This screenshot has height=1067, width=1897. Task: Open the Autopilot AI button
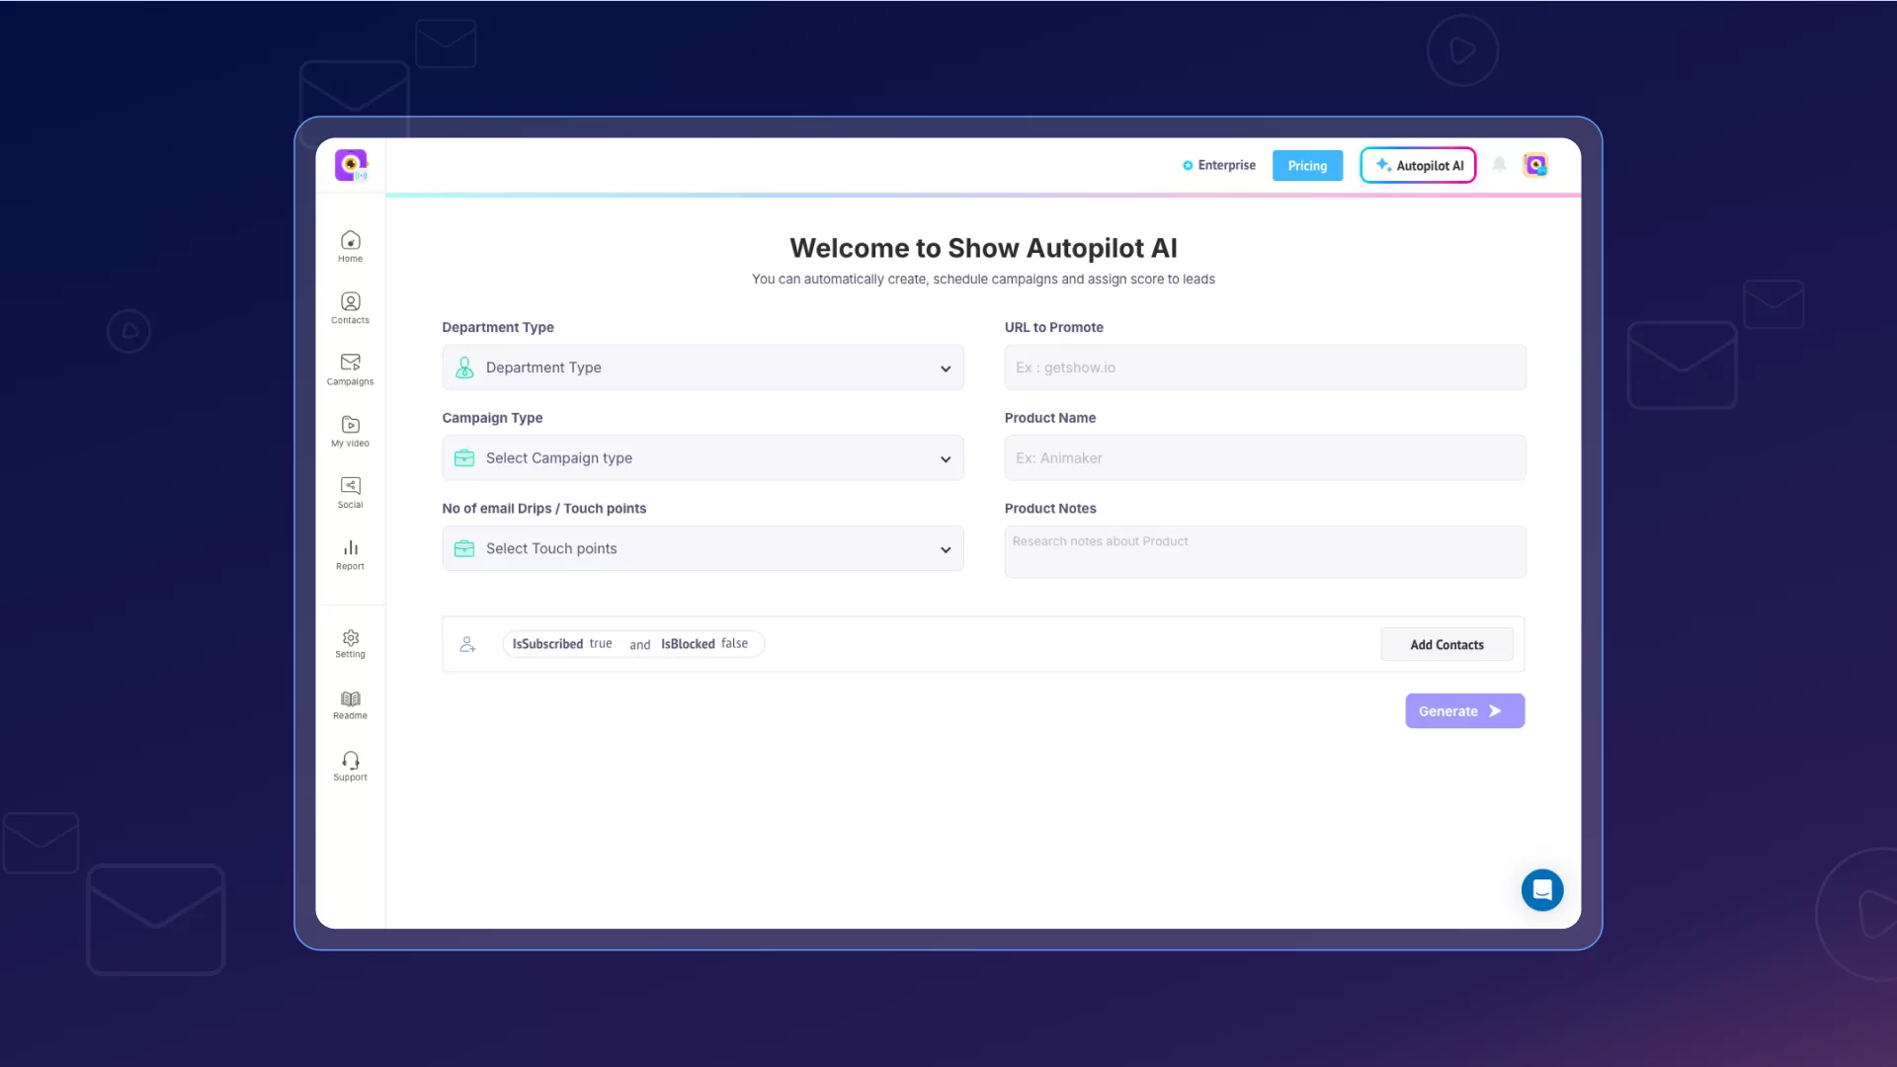[1418, 166]
